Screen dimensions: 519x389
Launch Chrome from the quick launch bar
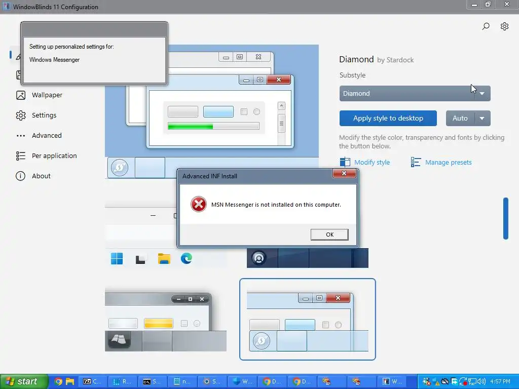58,381
